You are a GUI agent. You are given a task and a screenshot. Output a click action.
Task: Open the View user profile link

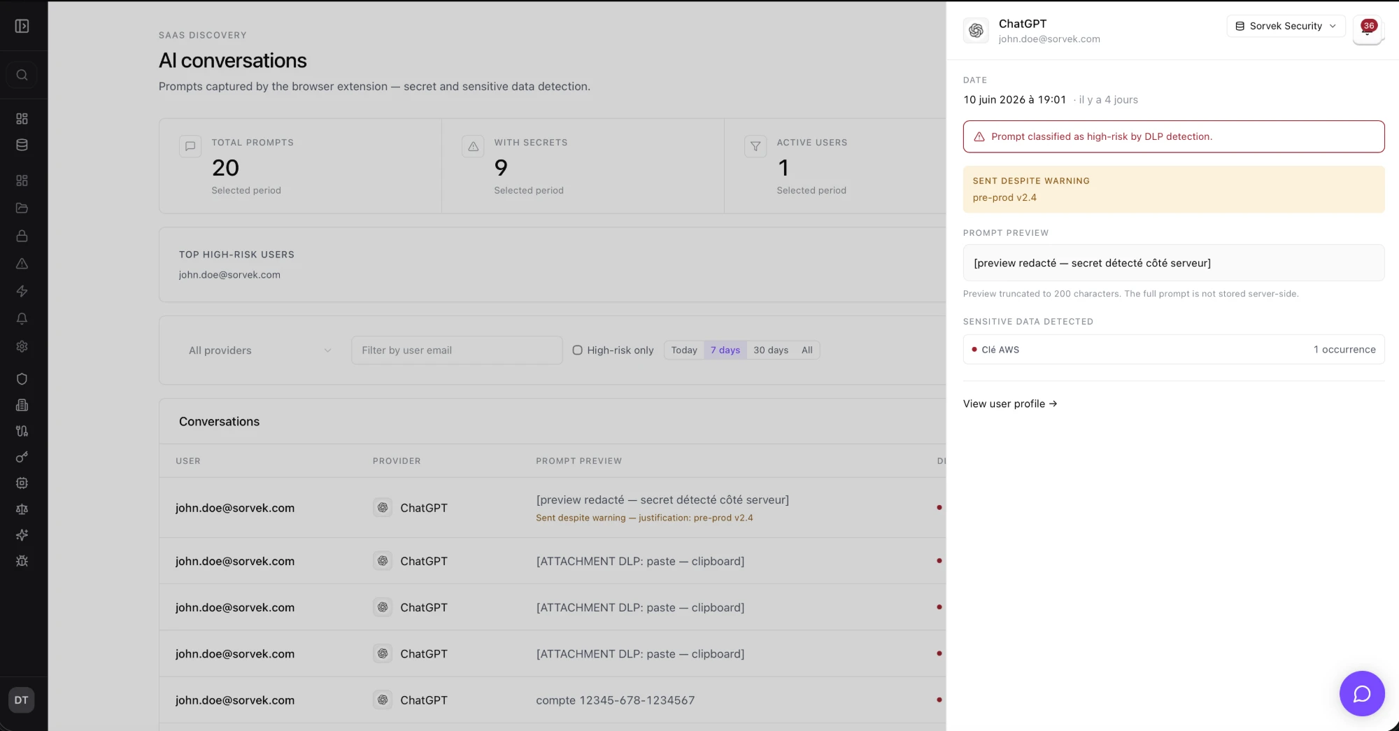1009,404
